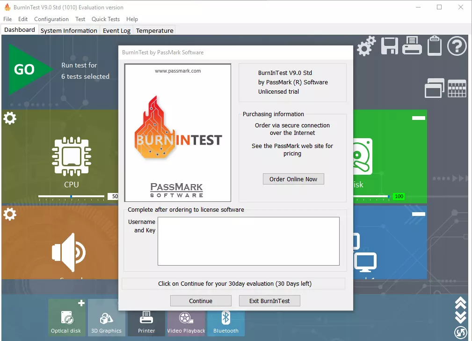Open test preferences via top-right gears icon
The height and width of the screenshot is (341, 472).
pyautogui.click(x=366, y=46)
